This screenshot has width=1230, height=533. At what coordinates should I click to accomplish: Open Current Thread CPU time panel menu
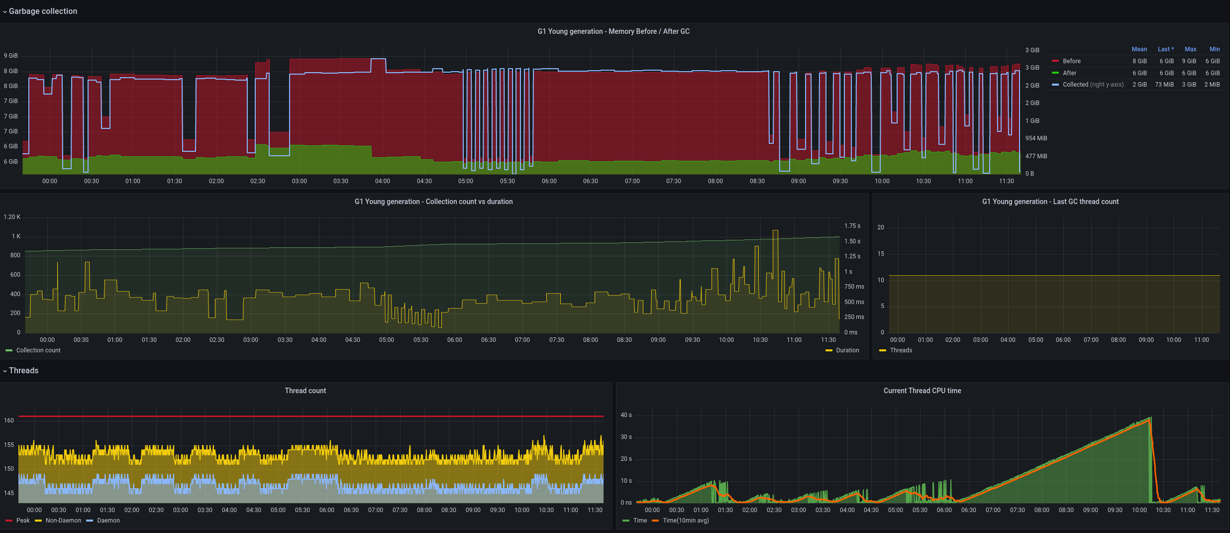tap(922, 391)
